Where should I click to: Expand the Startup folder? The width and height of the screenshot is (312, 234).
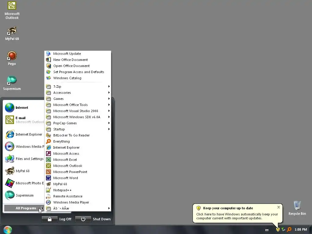click(x=78, y=129)
